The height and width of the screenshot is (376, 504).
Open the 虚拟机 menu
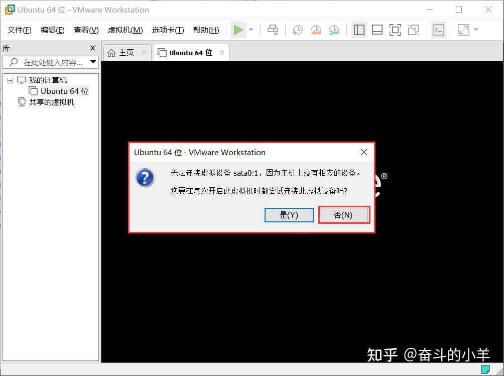pyautogui.click(x=125, y=30)
